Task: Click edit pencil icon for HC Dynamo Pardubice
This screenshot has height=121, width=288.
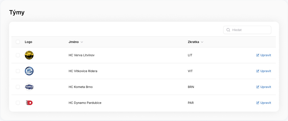Action: click(x=258, y=103)
